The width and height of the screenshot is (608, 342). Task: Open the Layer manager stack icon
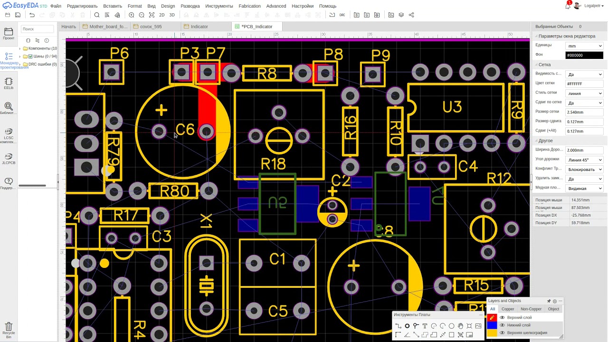tap(401, 15)
